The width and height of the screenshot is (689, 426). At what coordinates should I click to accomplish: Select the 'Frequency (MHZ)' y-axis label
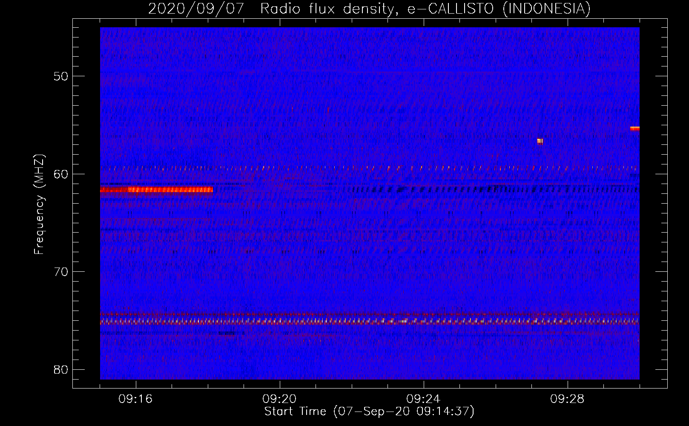coord(39,204)
